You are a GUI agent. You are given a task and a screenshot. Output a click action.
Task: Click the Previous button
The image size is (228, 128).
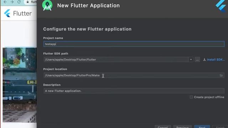pos(182,127)
